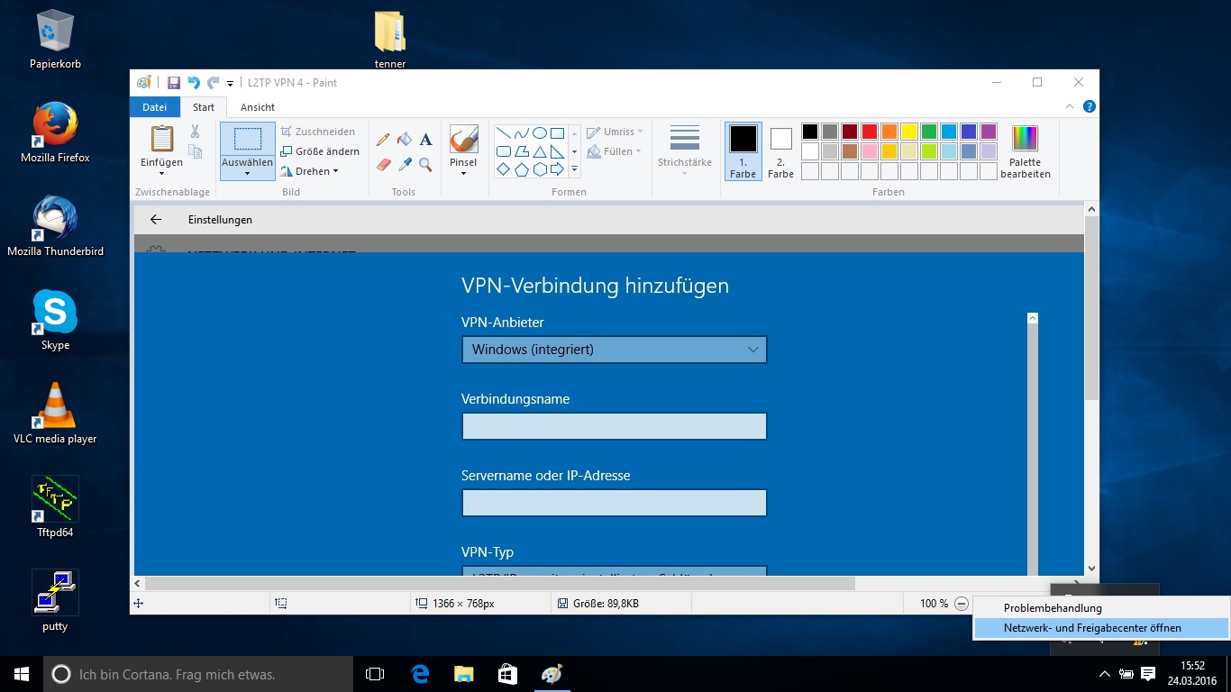Select the Fill with color bucket tool
1231x692 pixels.
click(x=405, y=140)
